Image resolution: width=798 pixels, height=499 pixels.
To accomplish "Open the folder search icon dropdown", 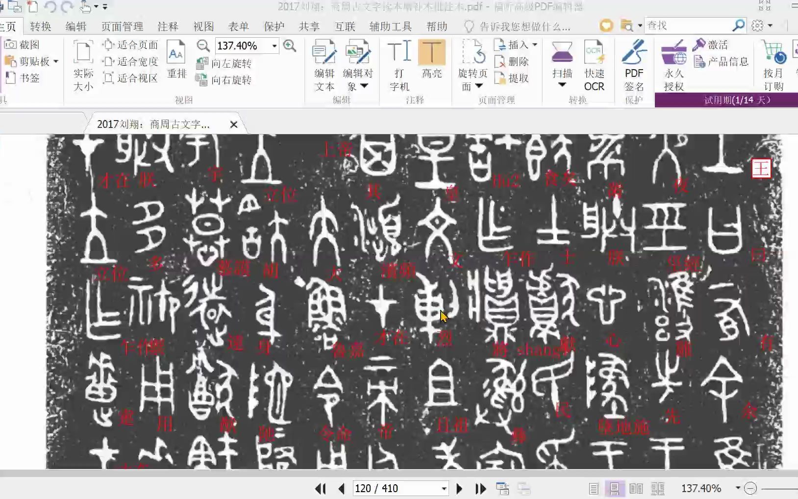I will pyautogui.click(x=631, y=25).
